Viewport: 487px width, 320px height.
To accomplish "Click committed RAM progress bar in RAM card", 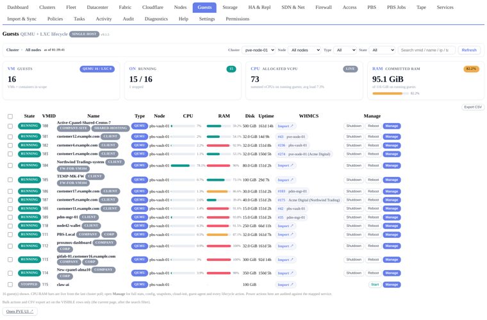I will pos(390,93).
